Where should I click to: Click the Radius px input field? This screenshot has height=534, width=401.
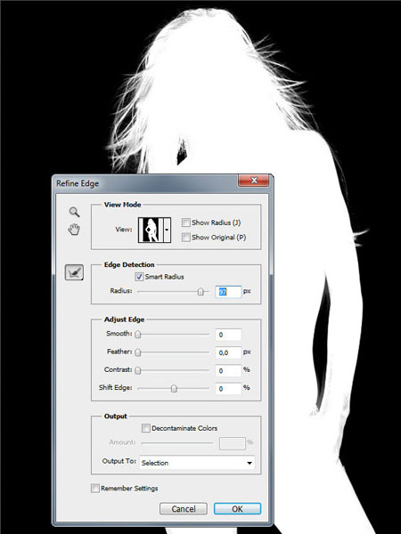[x=228, y=292]
